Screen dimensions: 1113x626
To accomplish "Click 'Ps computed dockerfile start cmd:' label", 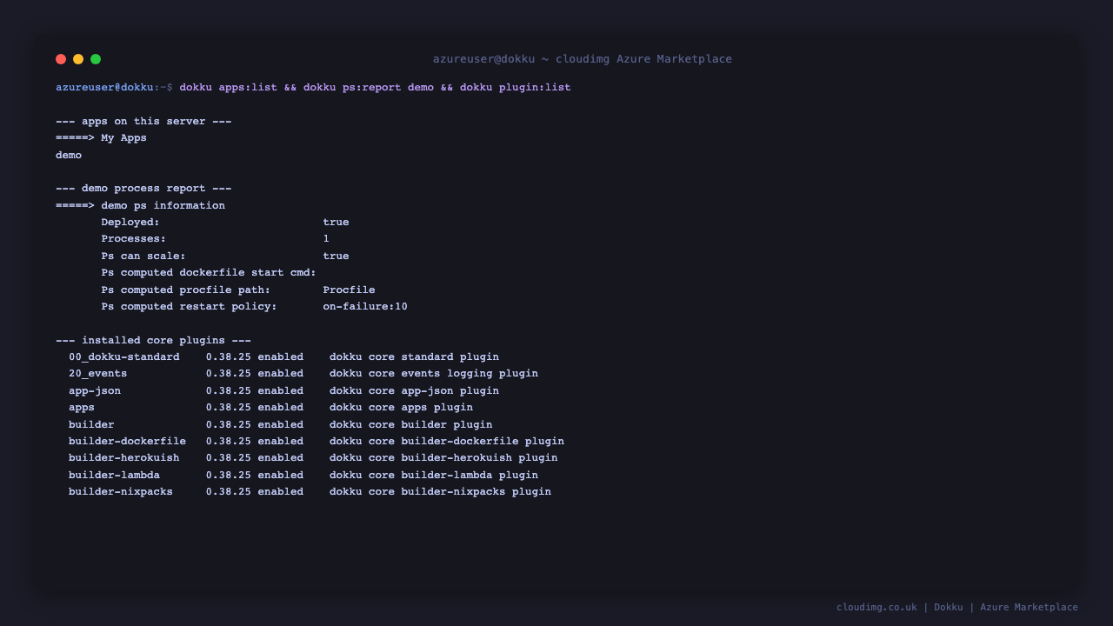I will point(209,273).
